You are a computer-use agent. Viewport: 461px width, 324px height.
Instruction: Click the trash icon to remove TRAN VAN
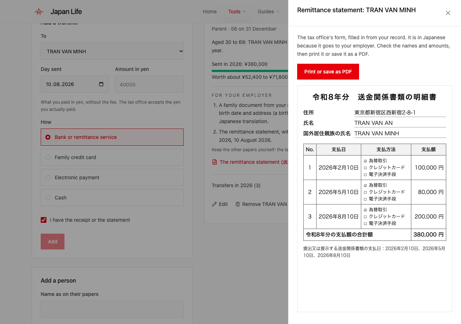[x=238, y=204]
